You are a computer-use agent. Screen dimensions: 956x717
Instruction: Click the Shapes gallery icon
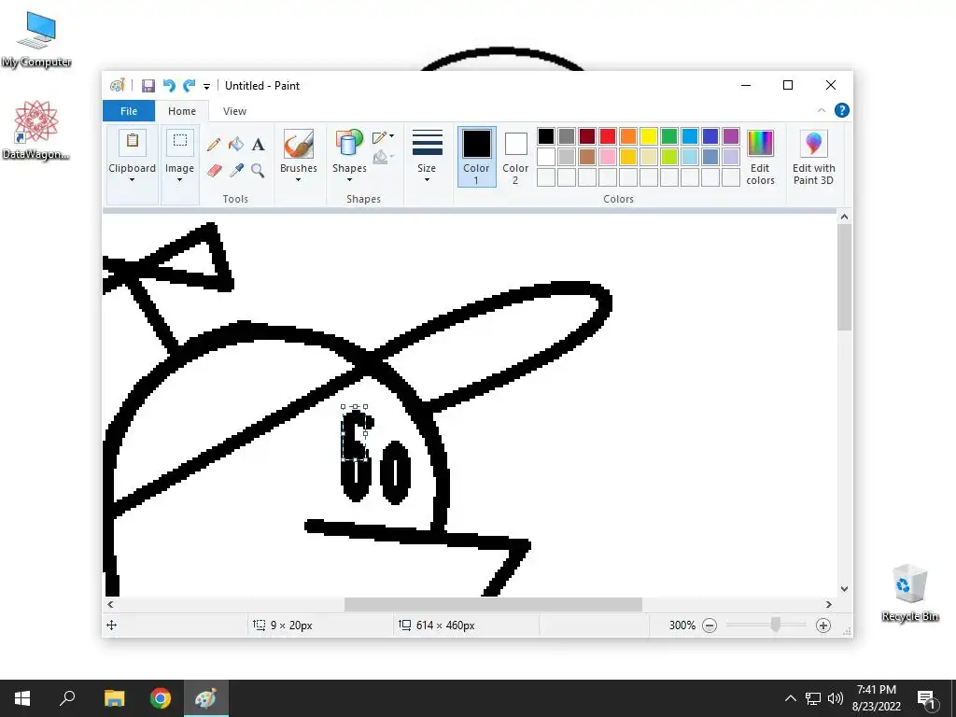(x=349, y=144)
